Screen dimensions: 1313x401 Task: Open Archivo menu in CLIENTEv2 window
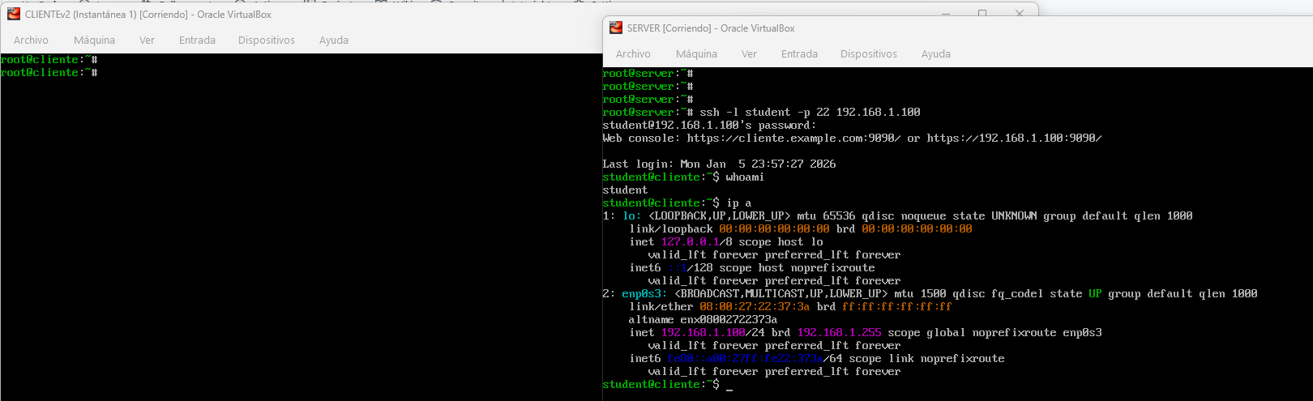(x=31, y=40)
